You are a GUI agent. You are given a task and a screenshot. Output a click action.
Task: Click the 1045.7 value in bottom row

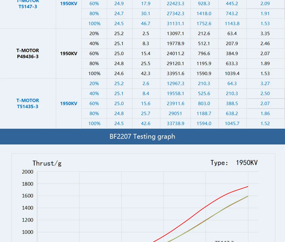232,123
